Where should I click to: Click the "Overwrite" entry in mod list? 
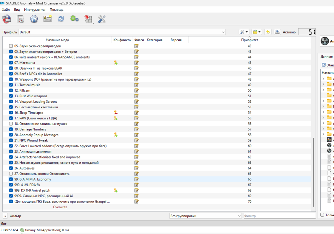tap(60, 207)
